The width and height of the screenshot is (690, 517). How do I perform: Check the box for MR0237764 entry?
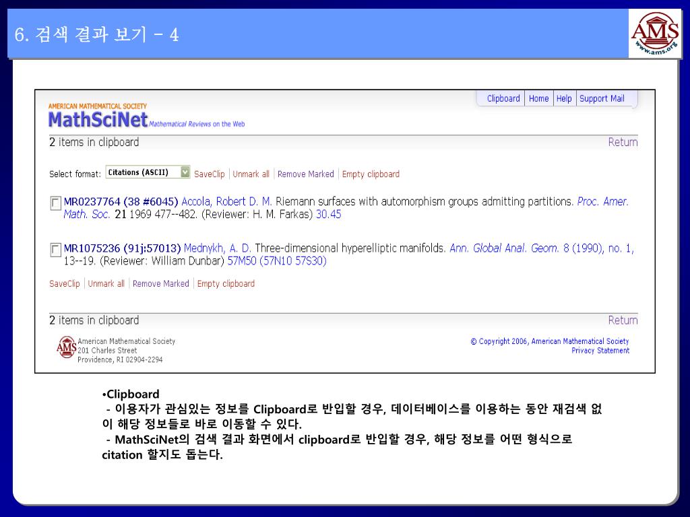tap(55, 203)
